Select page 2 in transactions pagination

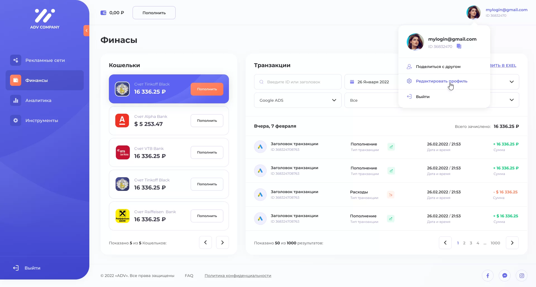coord(464,243)
